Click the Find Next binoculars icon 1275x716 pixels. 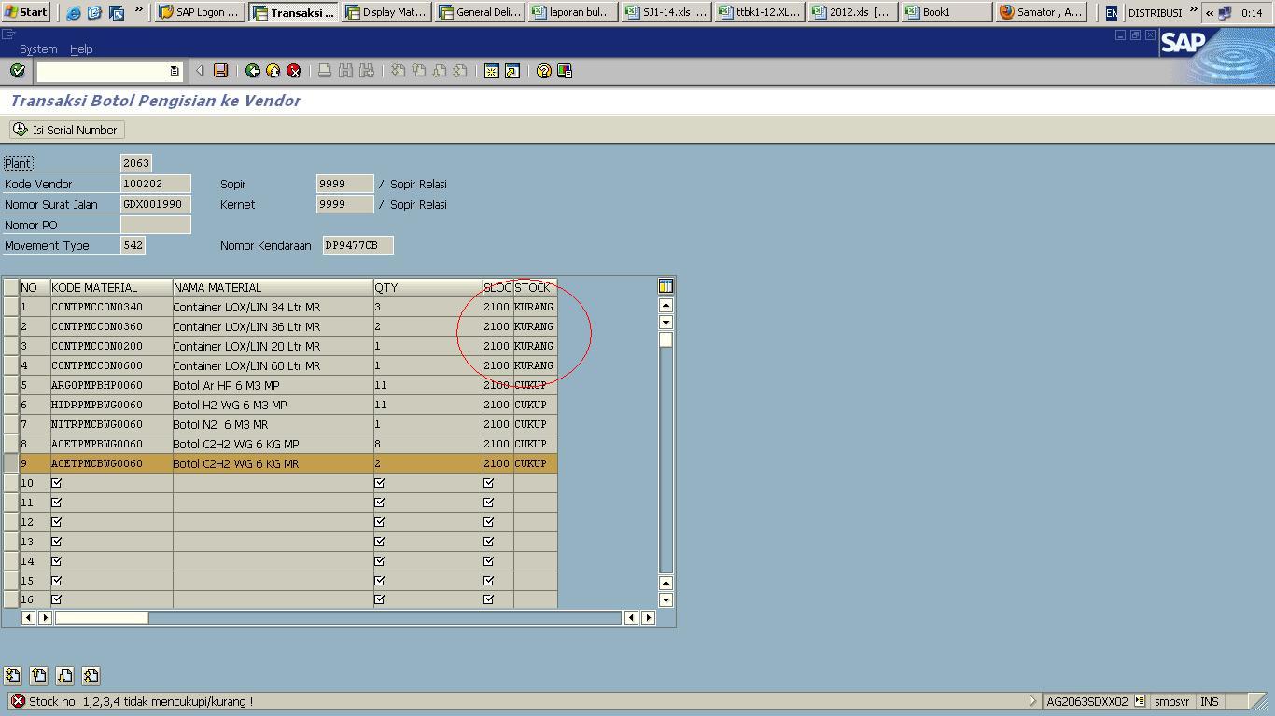[x=367, y=71]
